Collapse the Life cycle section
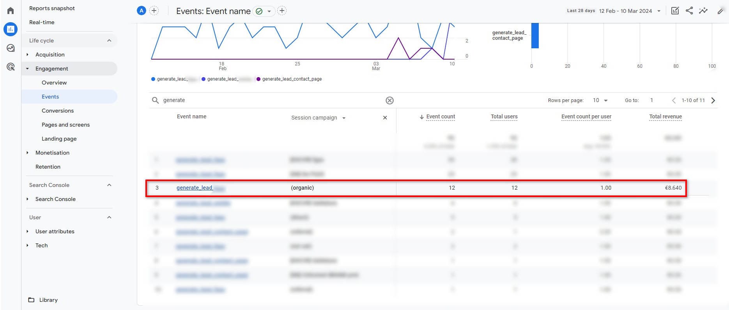Viewport: 729px width, 310px height. pyautogui.click(x=109, y=41)
